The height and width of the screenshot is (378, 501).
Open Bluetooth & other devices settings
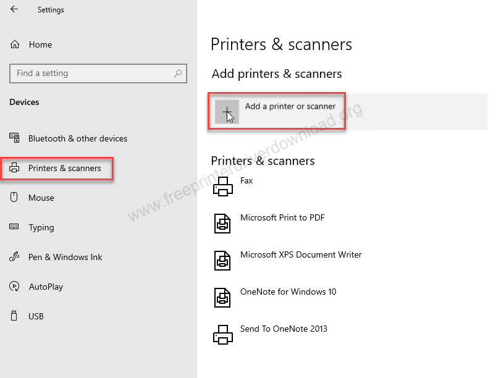78,138
